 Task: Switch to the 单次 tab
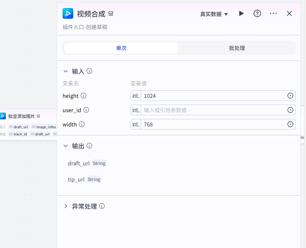pos(121,48)
